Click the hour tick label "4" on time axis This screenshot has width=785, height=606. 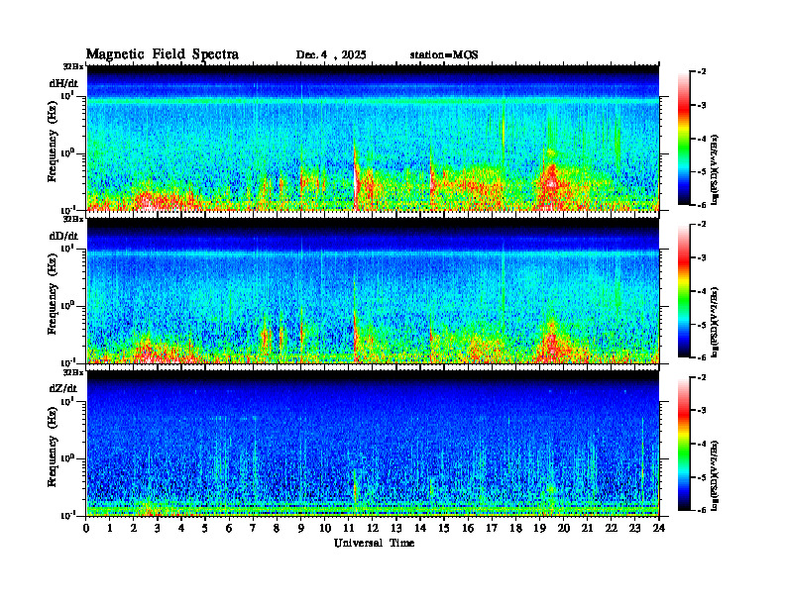point(181,528)
